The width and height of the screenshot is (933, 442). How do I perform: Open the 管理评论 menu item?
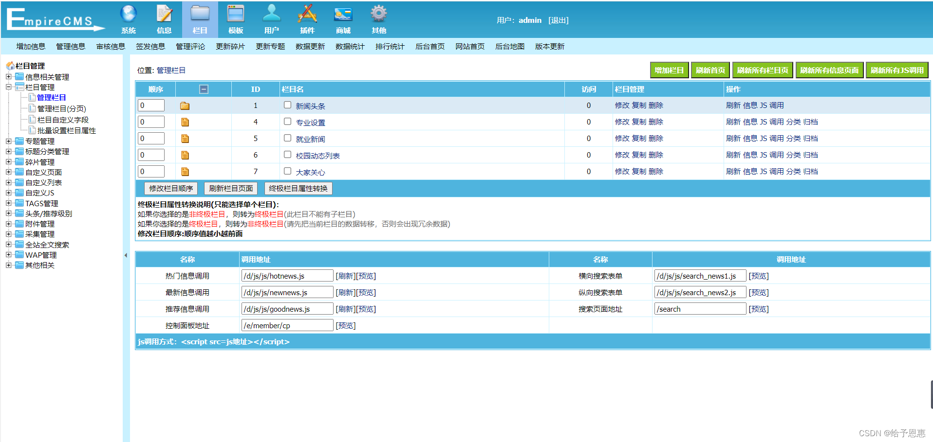(190, 46)
